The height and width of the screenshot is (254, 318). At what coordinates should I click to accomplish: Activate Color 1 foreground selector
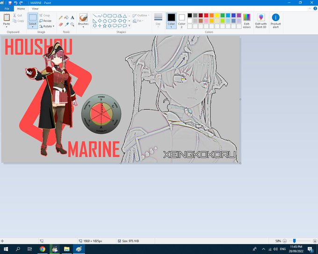[x=171, y=21]
